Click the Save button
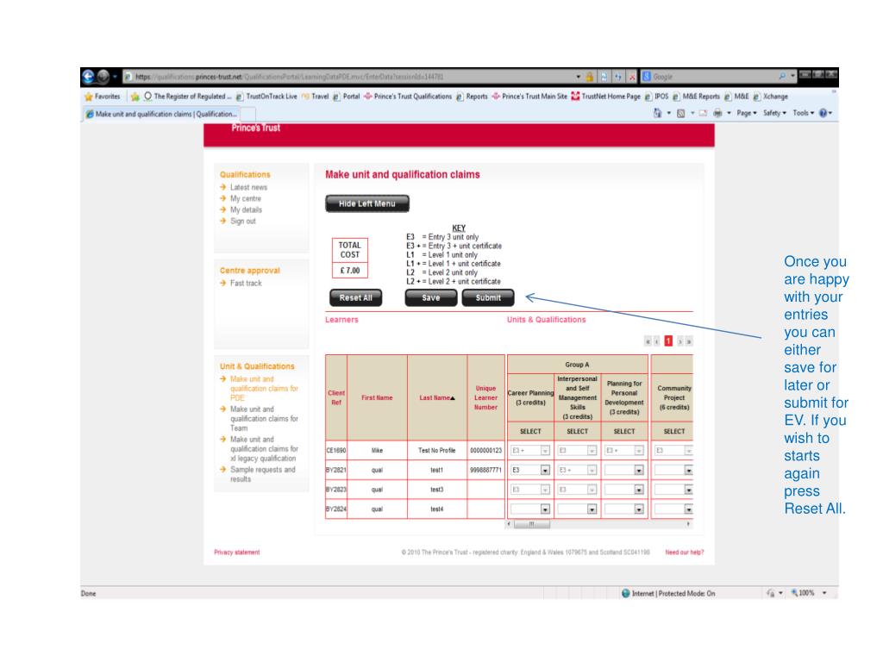 [431, 297]
